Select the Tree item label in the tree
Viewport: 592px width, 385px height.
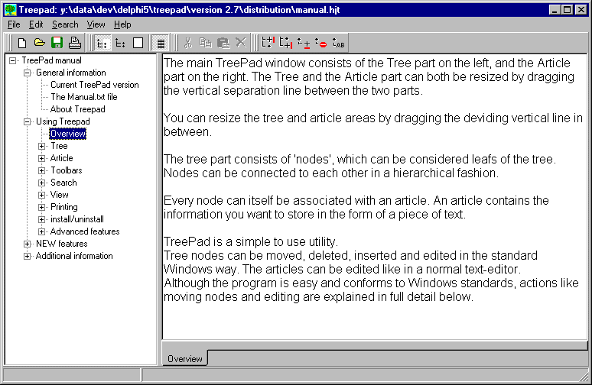click(59, 146)
